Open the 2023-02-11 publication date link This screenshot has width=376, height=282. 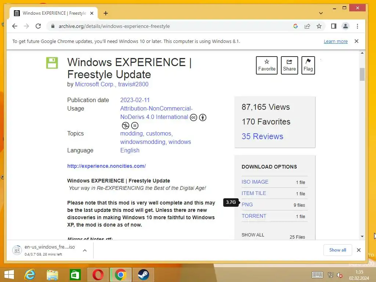135,100
